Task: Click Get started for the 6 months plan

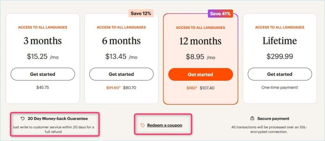Action: [121, 74]
